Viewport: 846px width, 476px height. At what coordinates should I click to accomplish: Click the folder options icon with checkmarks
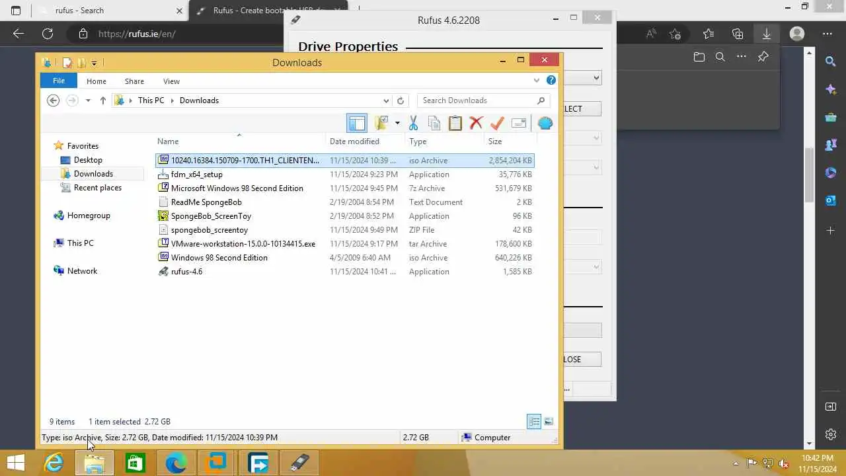coord(381,123)
